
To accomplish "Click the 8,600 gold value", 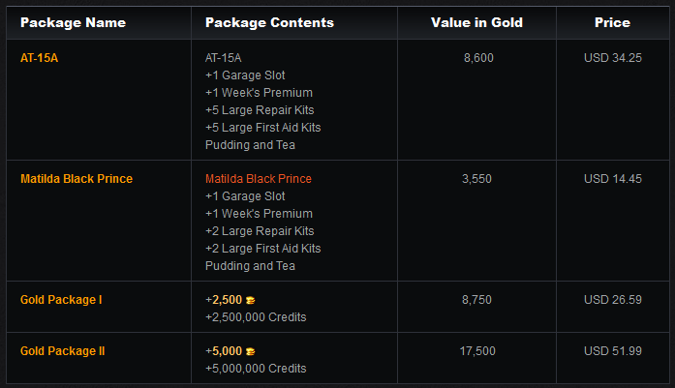I will click(x=478, y=58).
